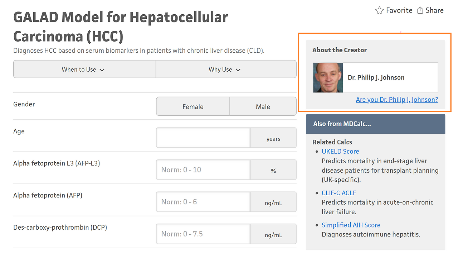458x258 pixels.
Task: Click Dr. Philip J. Johnson's photo
Action: point(328,78)
